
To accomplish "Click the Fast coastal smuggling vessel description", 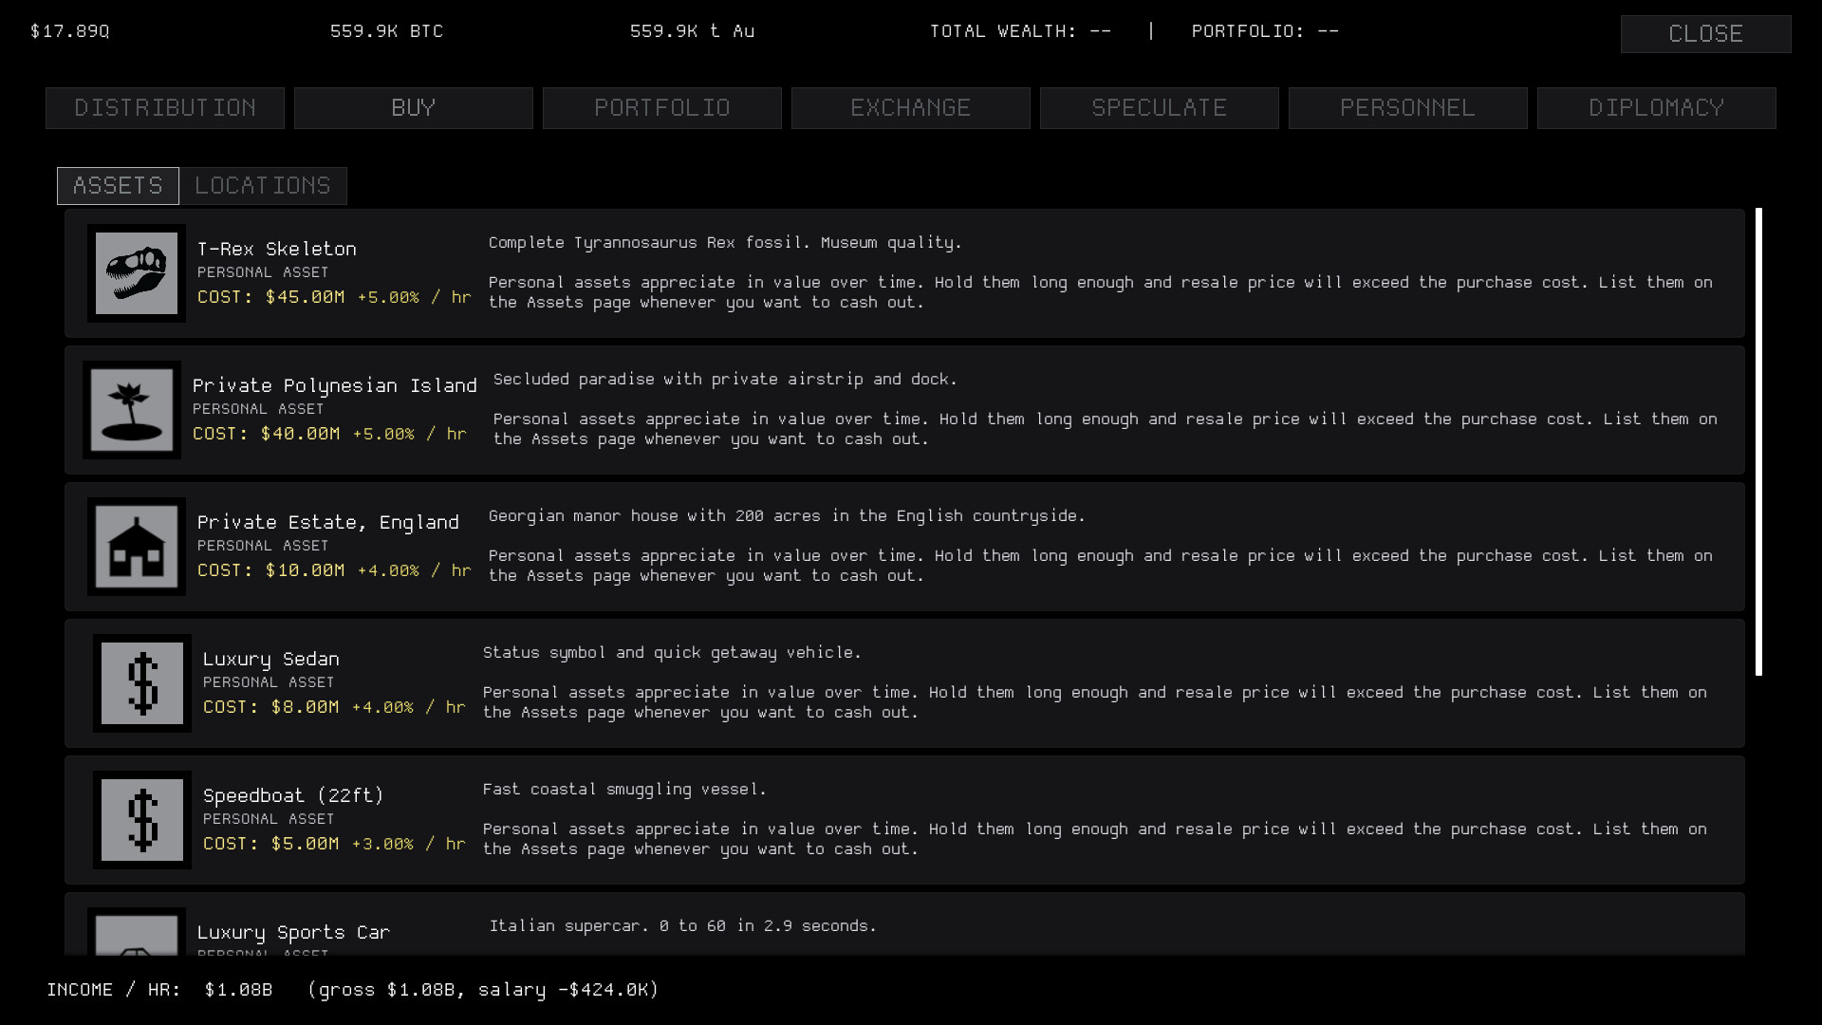I will 624,790.
